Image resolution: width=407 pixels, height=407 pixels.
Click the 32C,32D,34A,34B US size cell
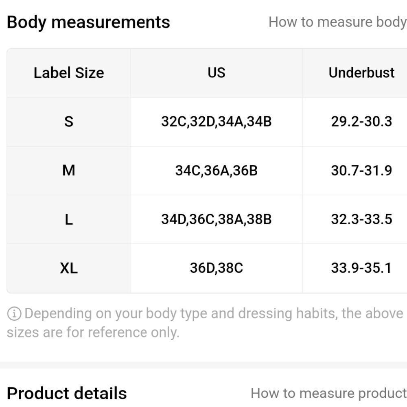point(217,121)
